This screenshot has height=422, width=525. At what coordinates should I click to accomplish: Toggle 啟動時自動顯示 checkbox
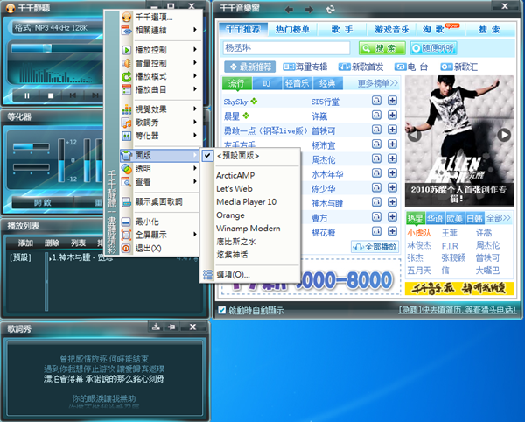[222, 310]
